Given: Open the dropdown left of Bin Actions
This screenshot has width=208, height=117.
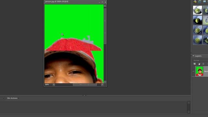Looking at the screenshot, I should [x=3, y=98].
